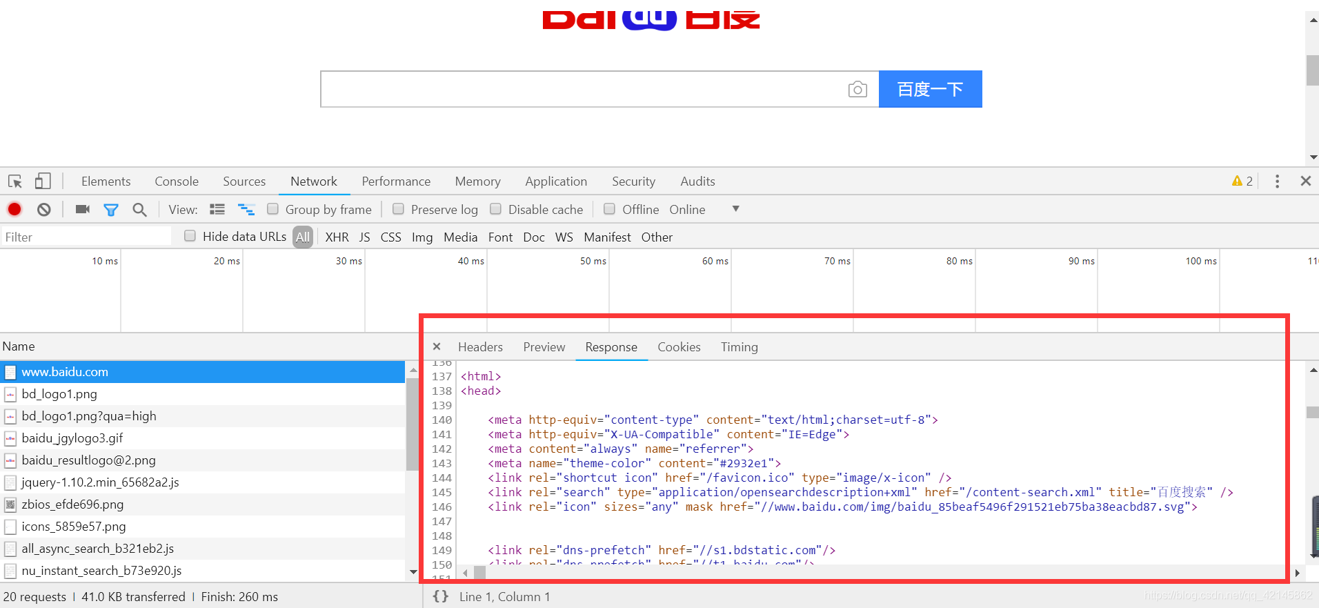1319x608 pixels.
Task: Activate the inspect element picker icon
Action: pyautogui.click(x=15, y=182)
